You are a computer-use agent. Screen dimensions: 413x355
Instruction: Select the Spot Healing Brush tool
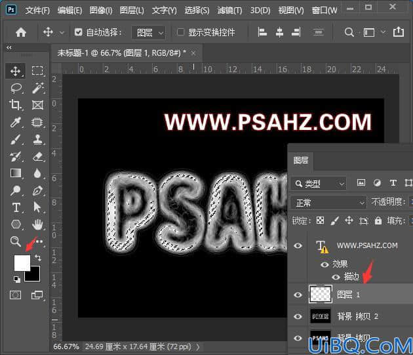[x=37, y=122]
